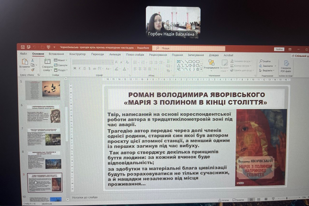Click the numbered list icon
The image size is (309, 206).
[x=143, y=62]
